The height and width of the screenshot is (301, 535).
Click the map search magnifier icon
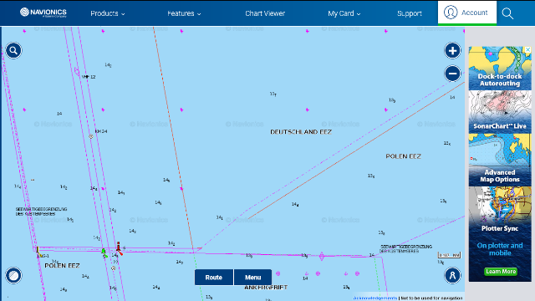click(13, 51)
